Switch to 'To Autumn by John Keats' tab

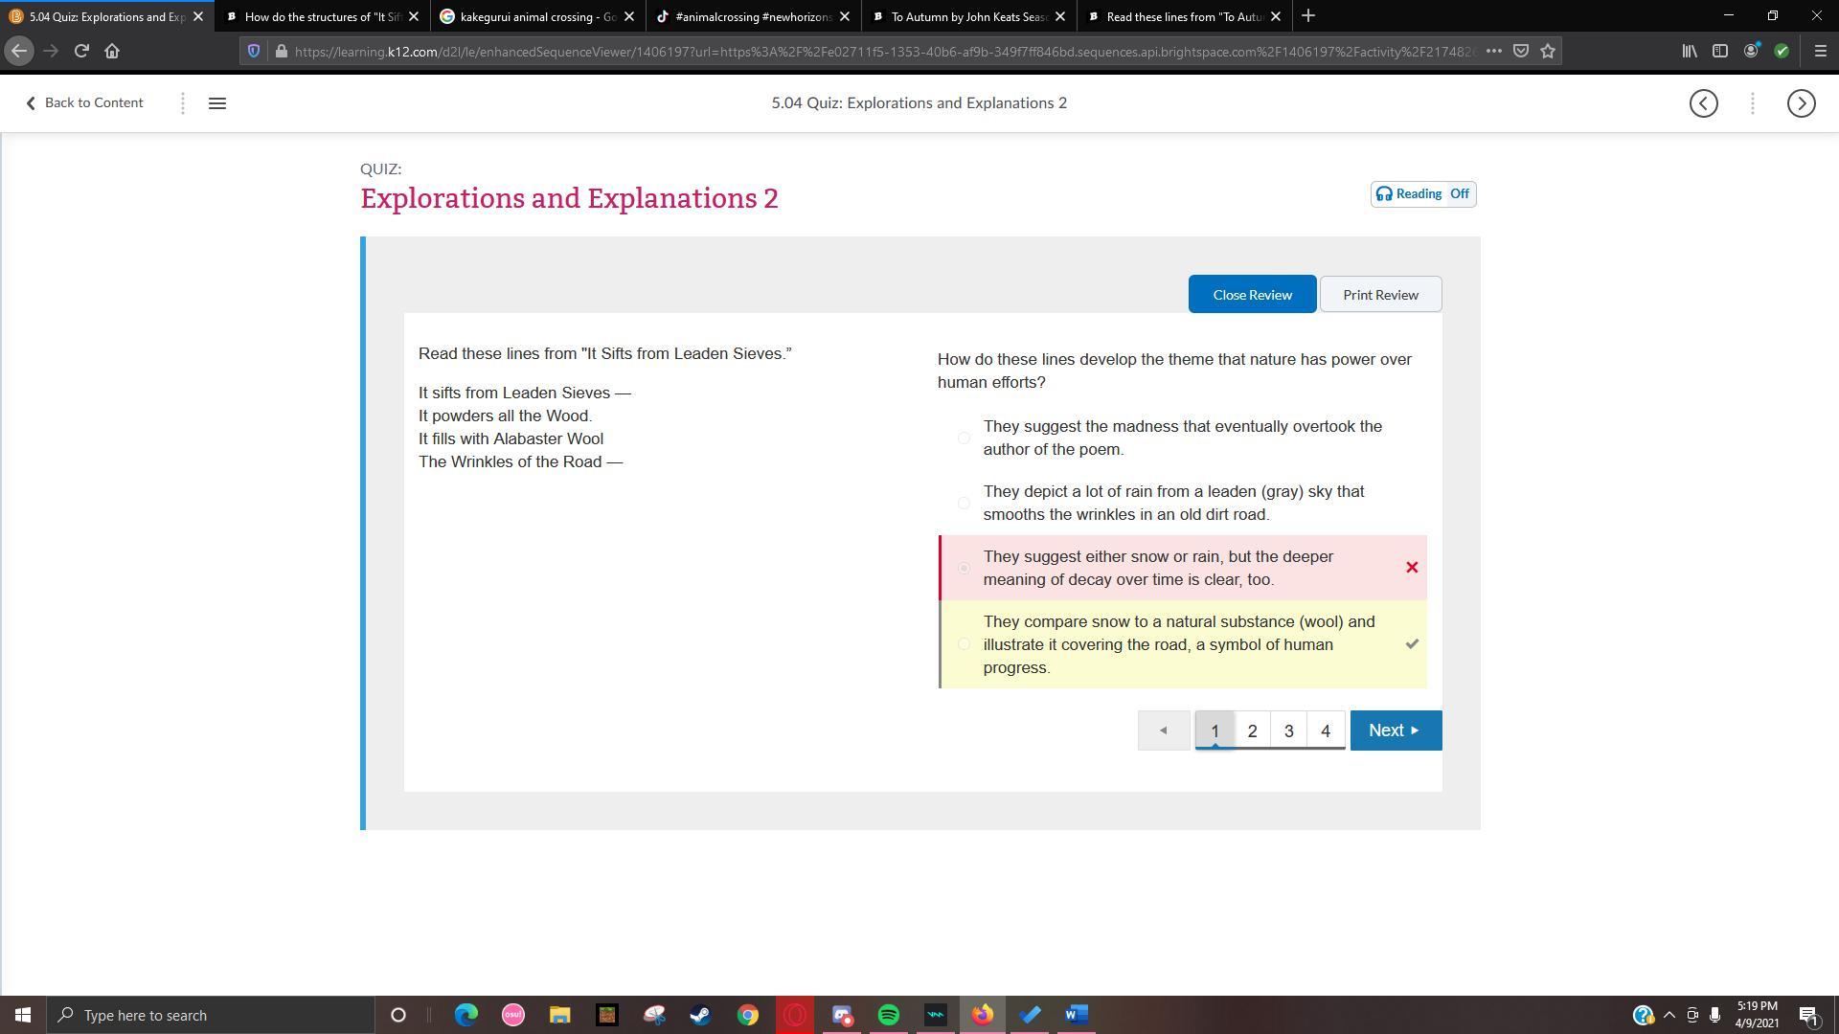point(969,16)
